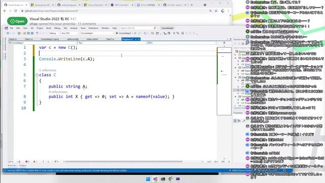325x183 pixels.
Task: Open the Output tab
Action: [23, 166]
